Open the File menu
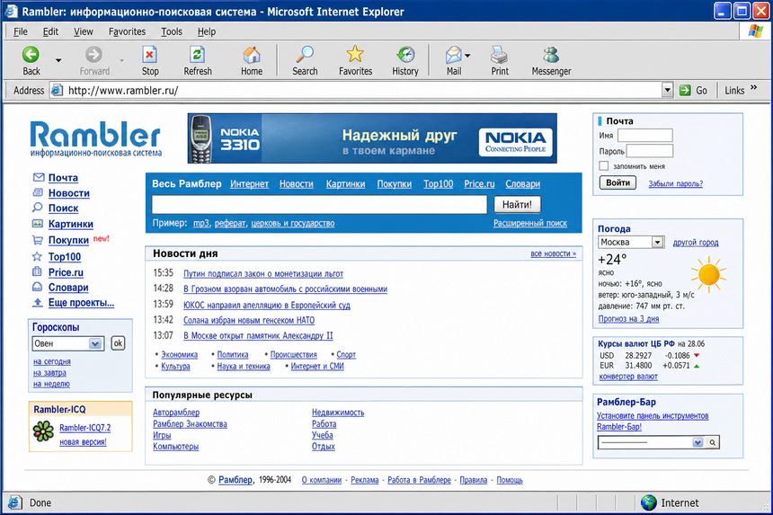773x515 pixels. (x=20, y=31)
